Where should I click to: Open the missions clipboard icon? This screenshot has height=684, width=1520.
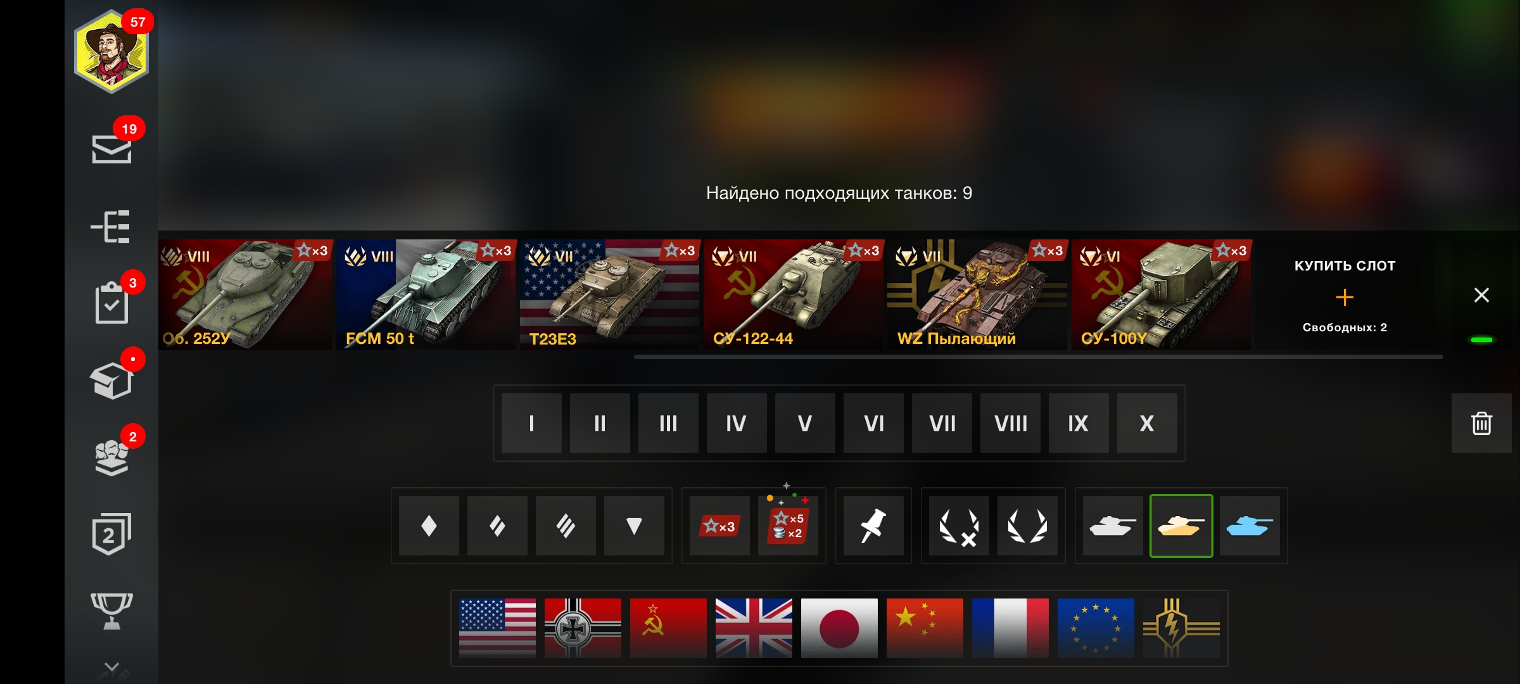(111, 303)
